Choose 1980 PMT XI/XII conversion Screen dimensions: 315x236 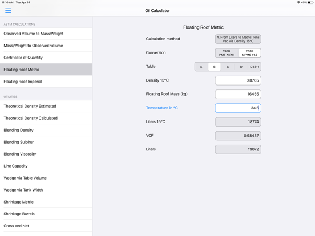point(227,53)
